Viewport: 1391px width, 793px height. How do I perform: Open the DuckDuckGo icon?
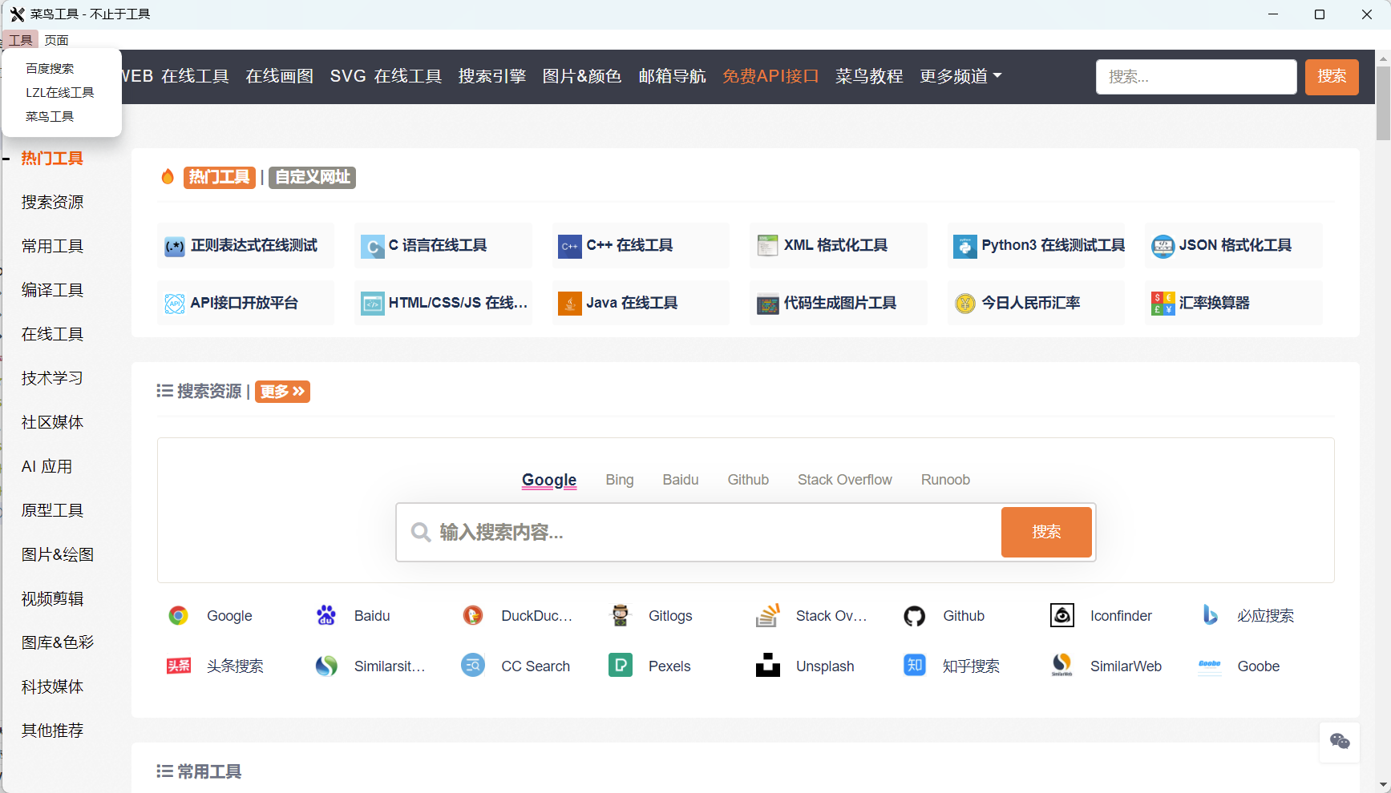473,615
